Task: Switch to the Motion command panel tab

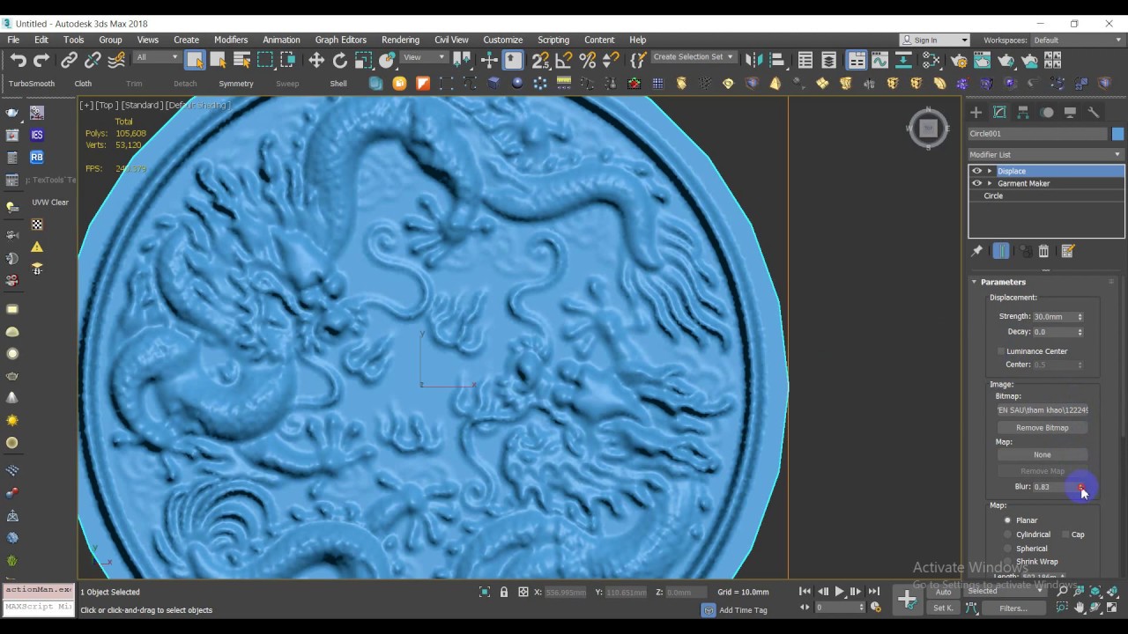Action: coord(1047,113)
